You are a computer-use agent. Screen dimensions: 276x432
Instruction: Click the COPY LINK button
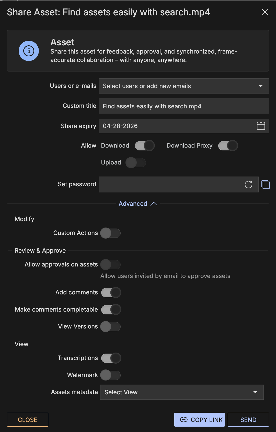click(199, 420)
